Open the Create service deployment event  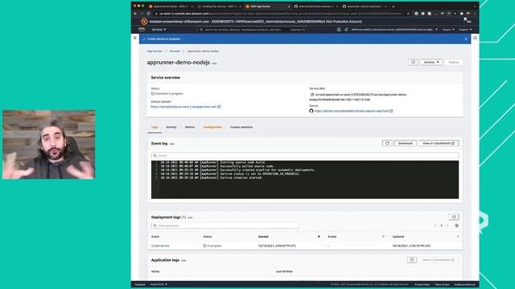[x=160, y=246]
